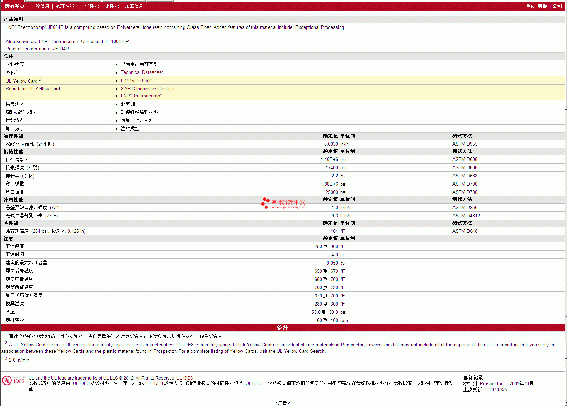Image resolution: width=567 pixels, height=407 pixels.
Task: Select the 所有数据 tab
Action: [15, 6]
